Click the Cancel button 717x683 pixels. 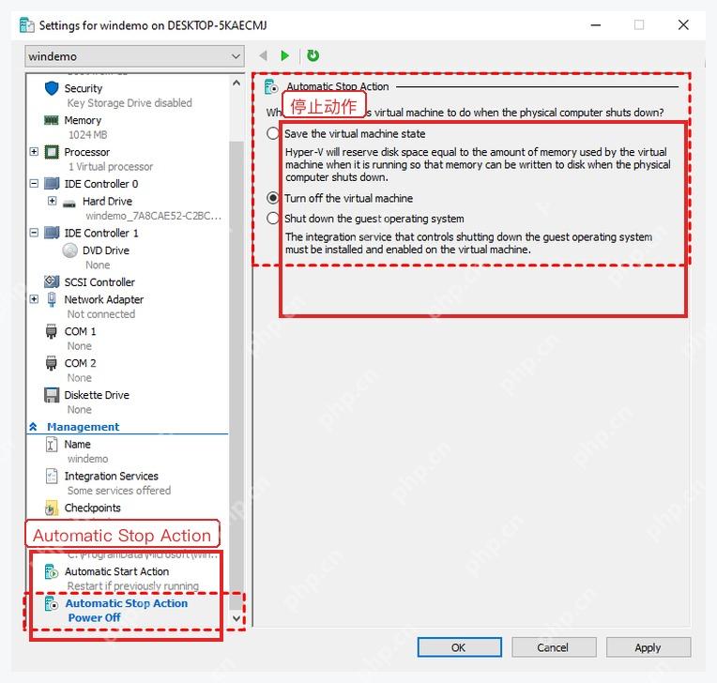coord(554,647)
